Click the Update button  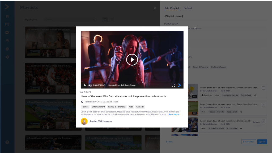(x=262, y=142)
